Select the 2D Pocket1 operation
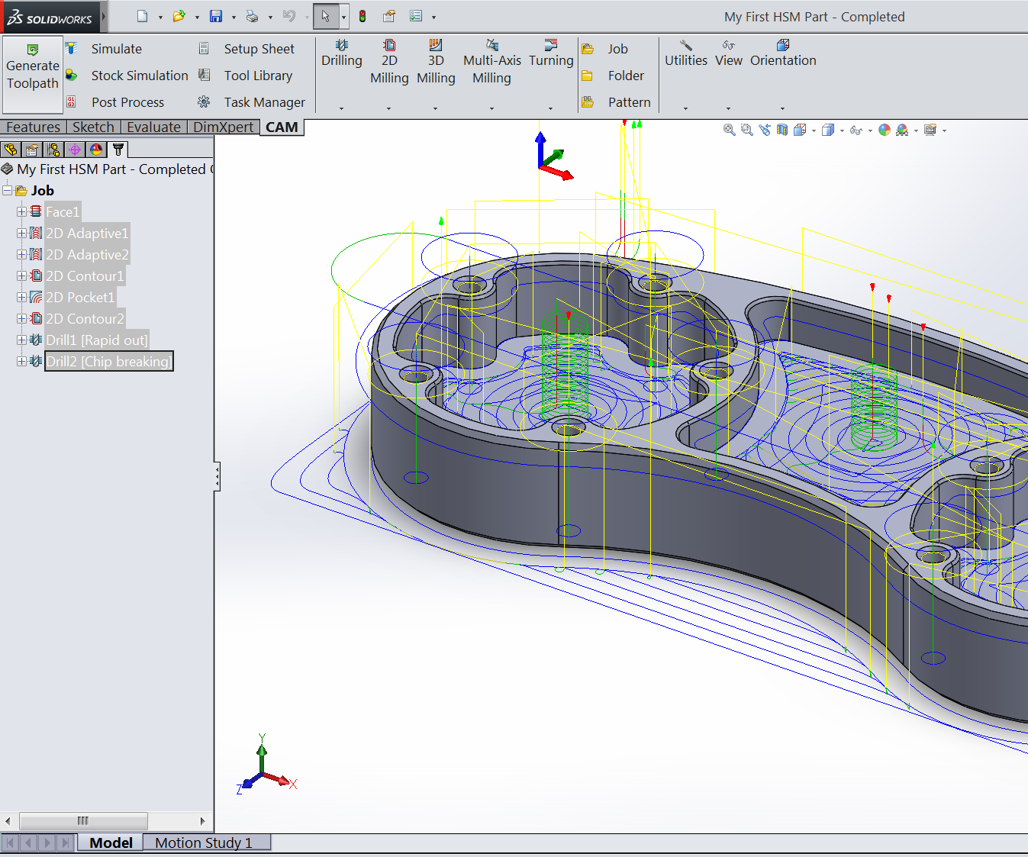Screen dimensions: 1028x857 tap(80, 298)
